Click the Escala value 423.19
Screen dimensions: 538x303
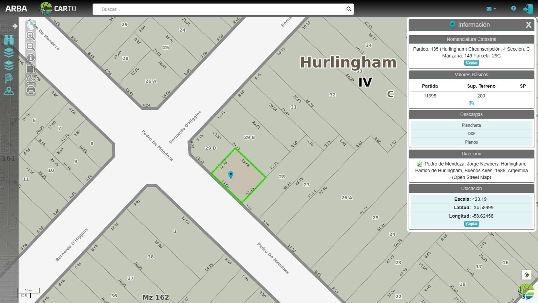(x=479, y=199)
